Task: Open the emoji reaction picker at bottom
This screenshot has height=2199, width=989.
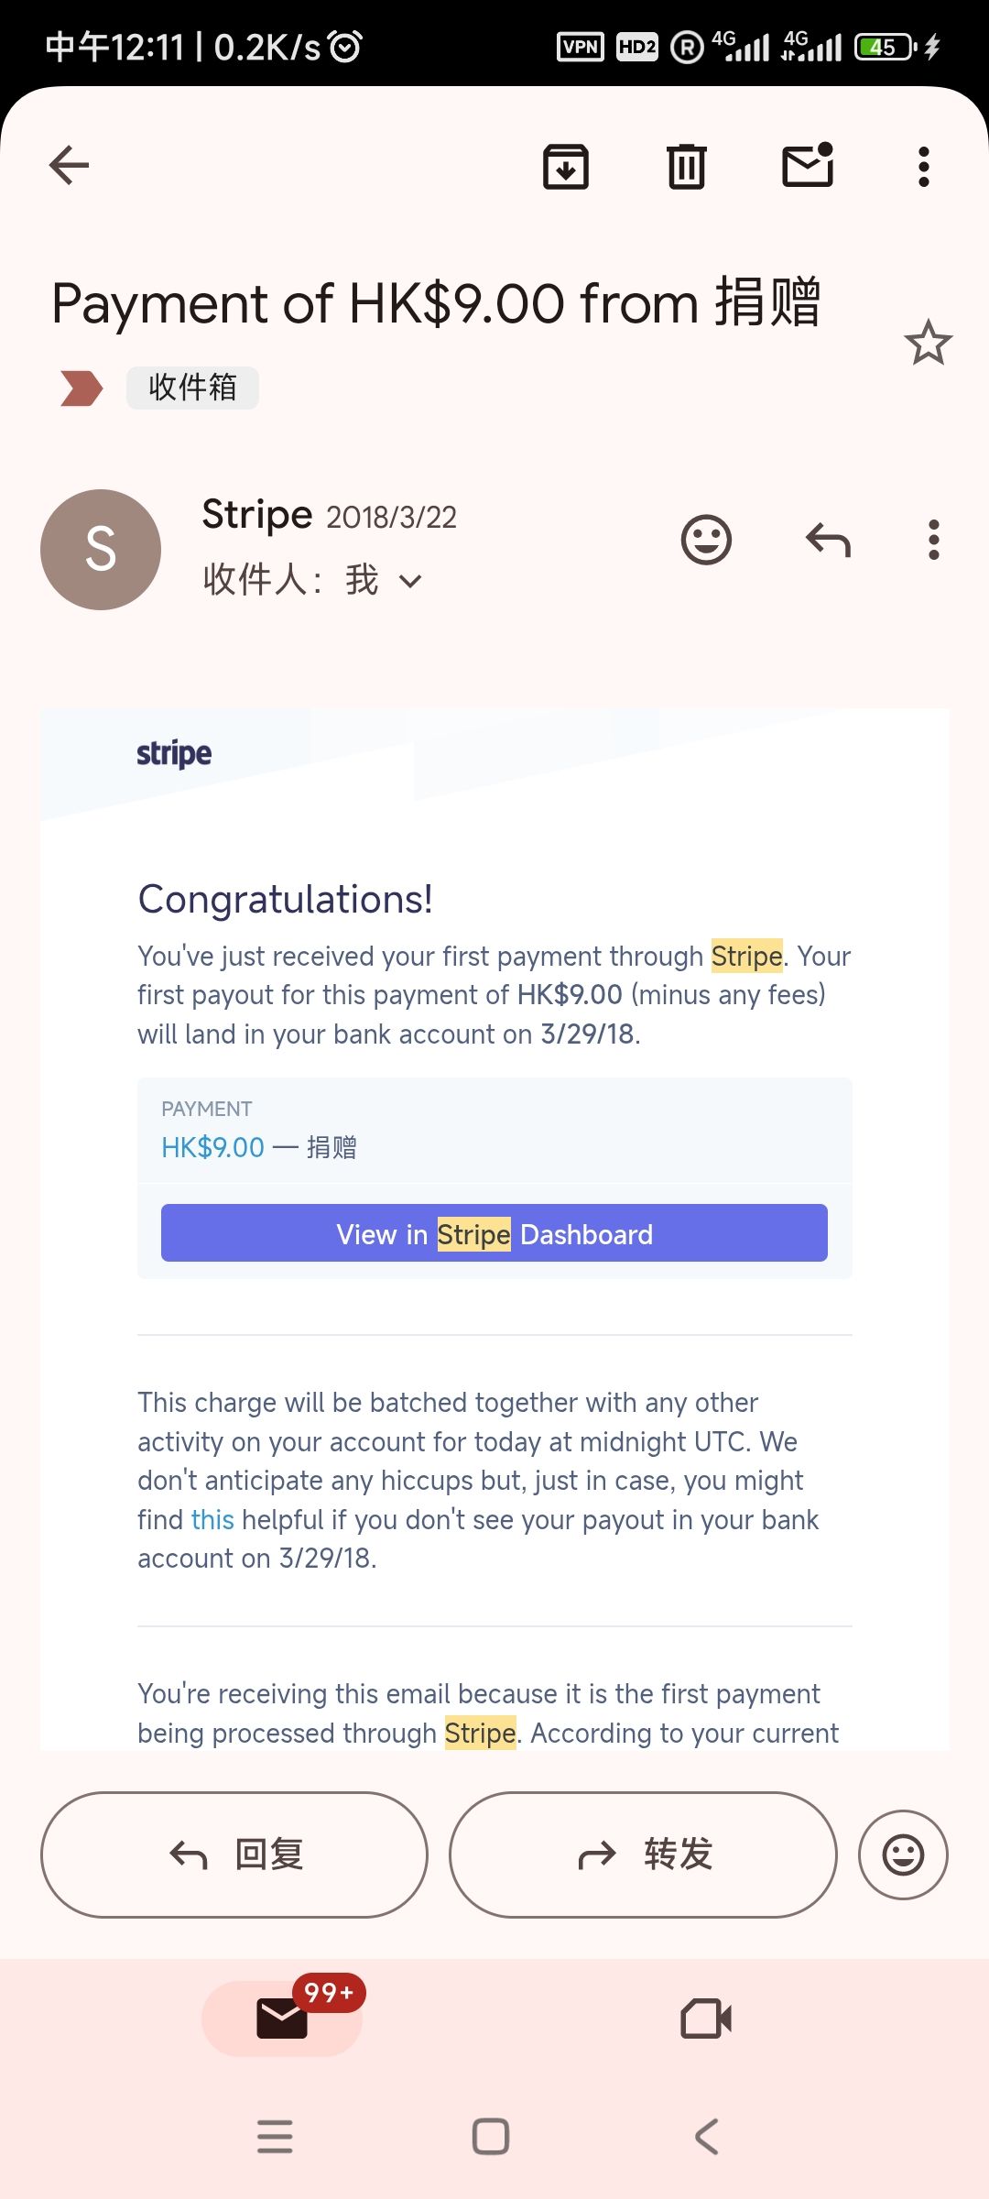Action: tap(903, 1854)
